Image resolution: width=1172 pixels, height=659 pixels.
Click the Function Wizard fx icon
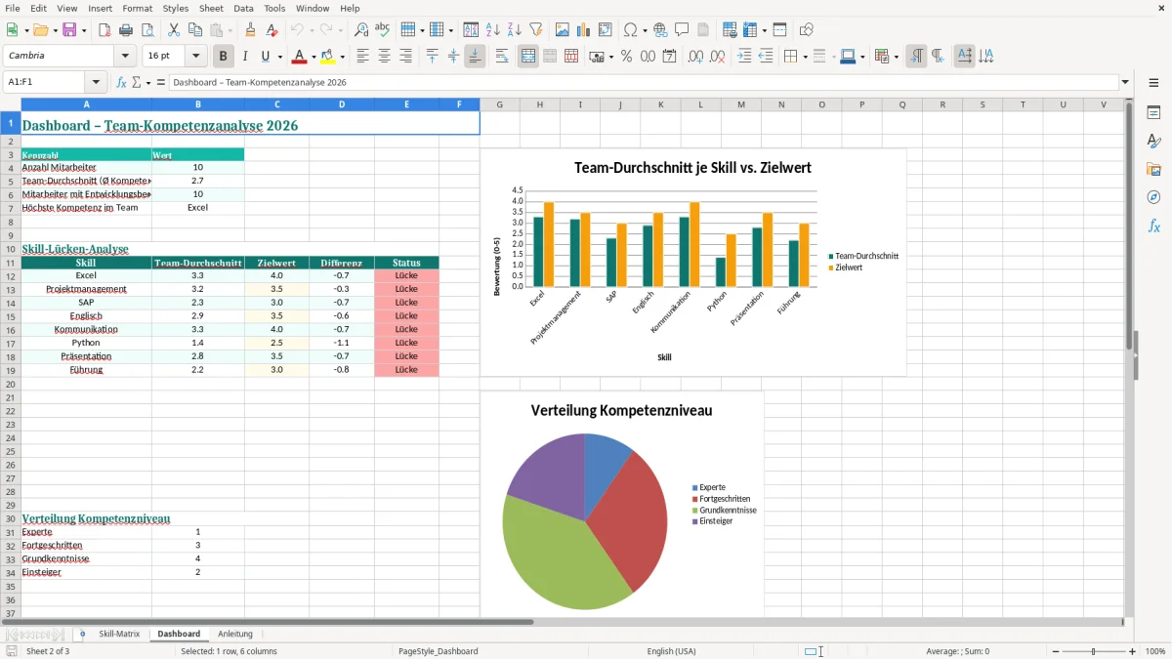(121, 83)
